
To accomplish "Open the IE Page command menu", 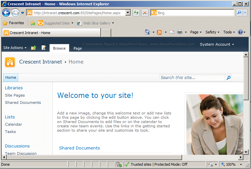I will pos(196,32).
